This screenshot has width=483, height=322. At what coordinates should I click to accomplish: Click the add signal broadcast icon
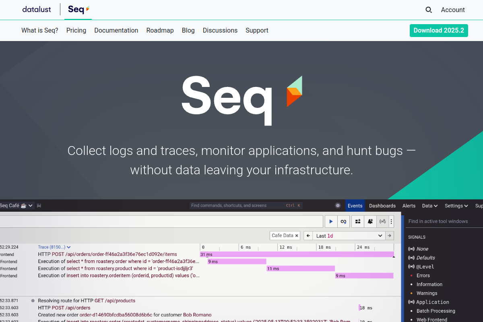pos(383,221)
